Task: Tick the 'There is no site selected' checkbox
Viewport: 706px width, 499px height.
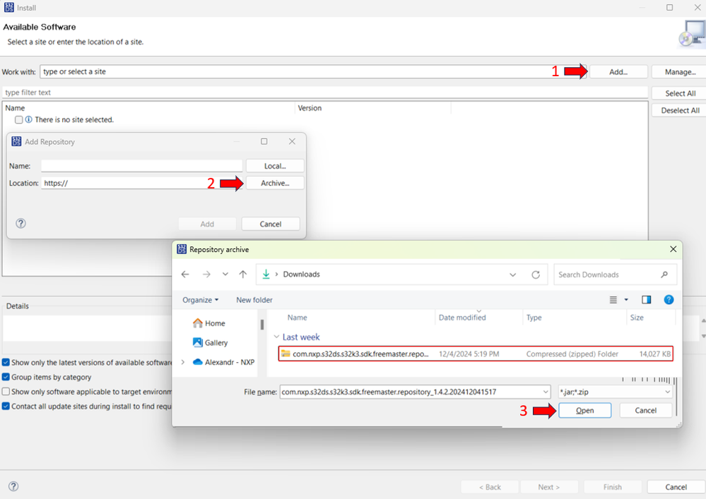Action: (18, 120)
